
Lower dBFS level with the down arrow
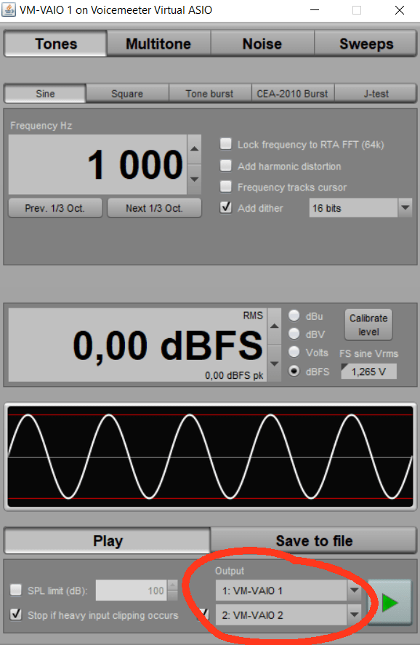click(x=275, y=364)
